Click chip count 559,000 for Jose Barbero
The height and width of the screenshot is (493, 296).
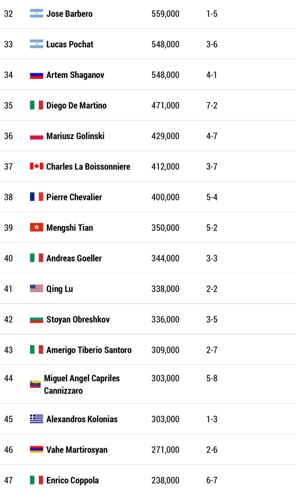[165, 14]
